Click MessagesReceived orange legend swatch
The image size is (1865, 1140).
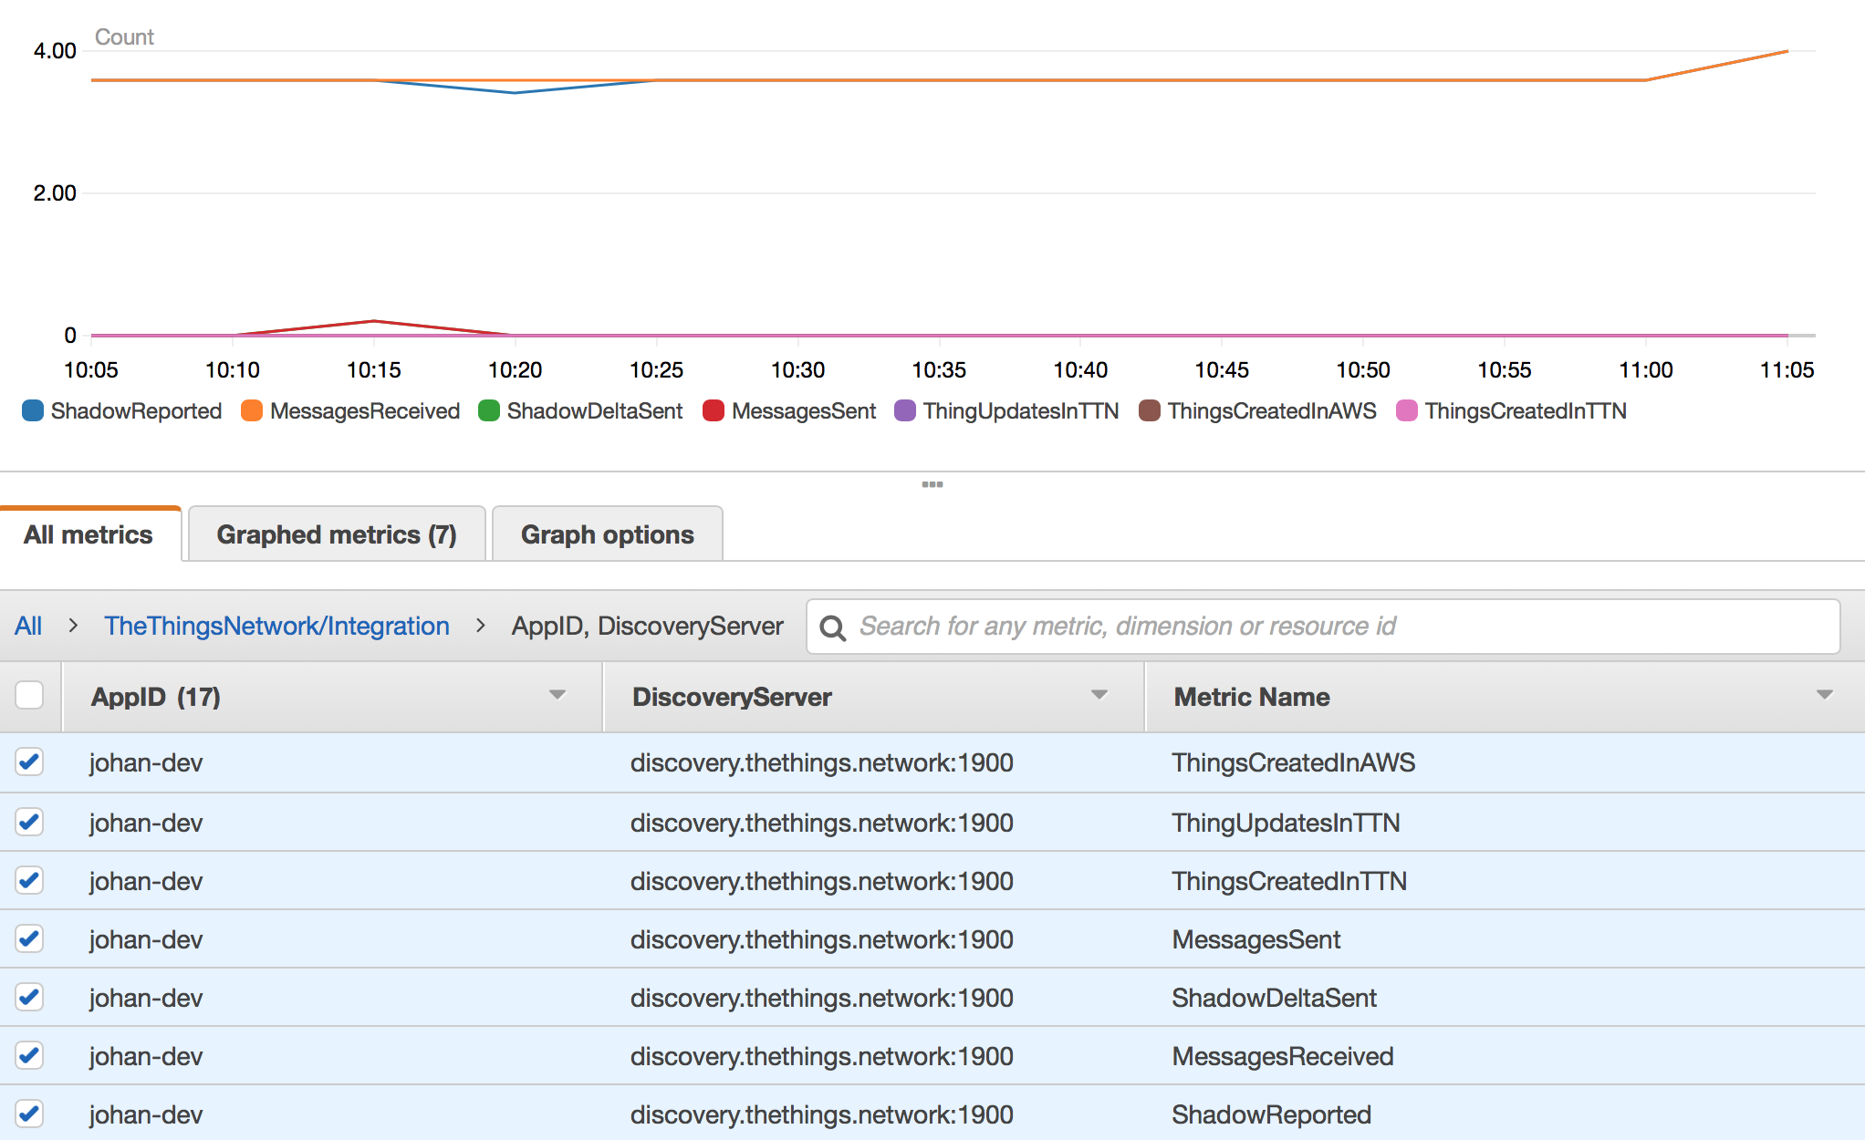click(252, 410)
